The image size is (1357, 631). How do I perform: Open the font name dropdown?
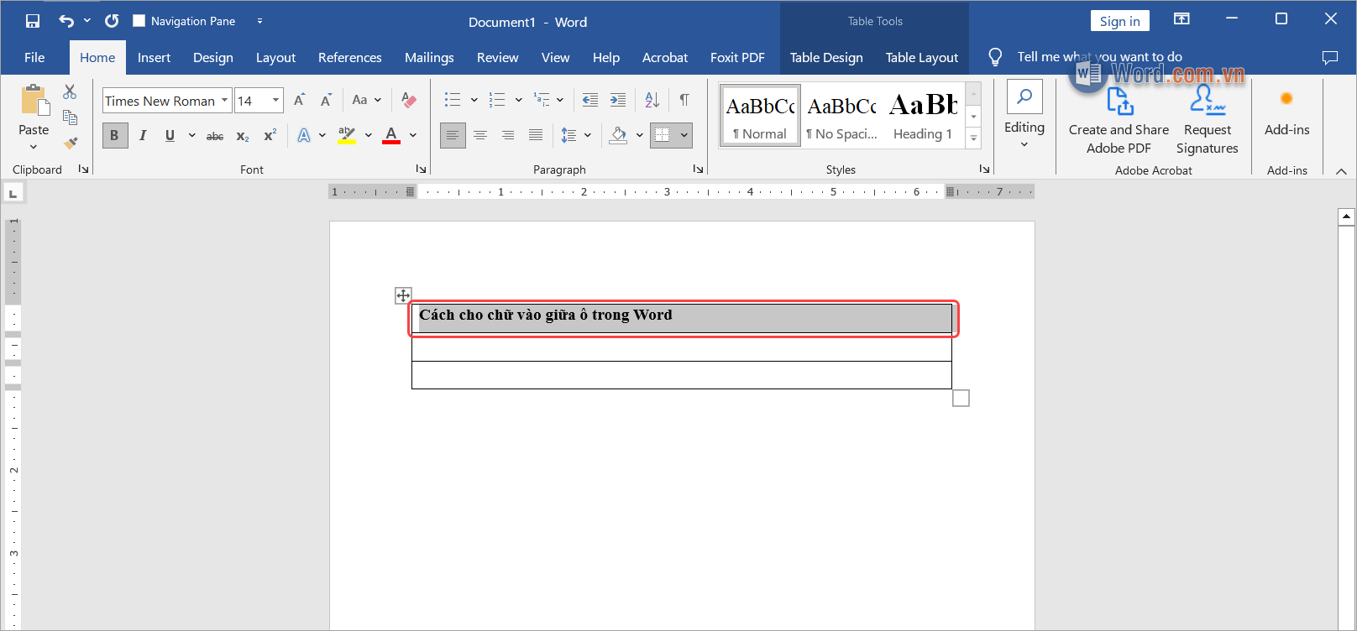[x=224, y=101]
